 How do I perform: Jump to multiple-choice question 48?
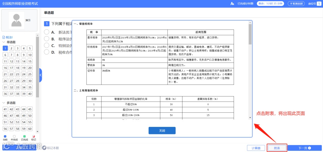(18, 116)
